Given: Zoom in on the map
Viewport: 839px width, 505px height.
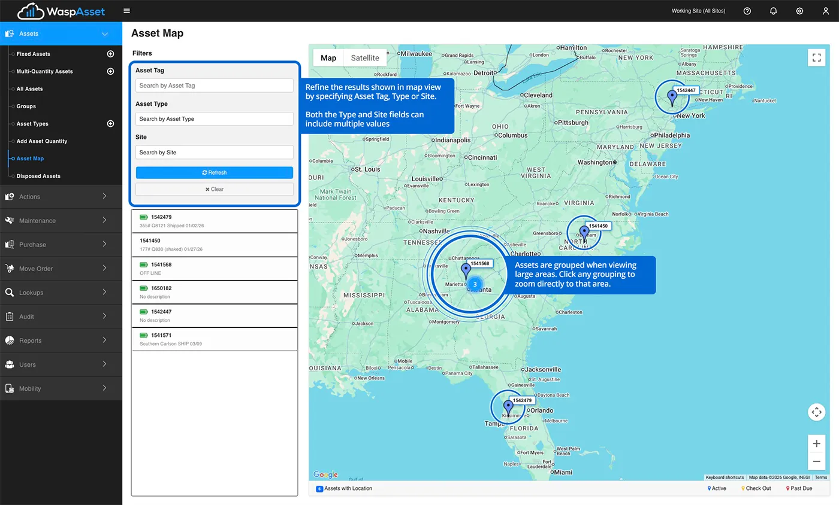Looking at the screenshot, I should [x=816, y=443].
